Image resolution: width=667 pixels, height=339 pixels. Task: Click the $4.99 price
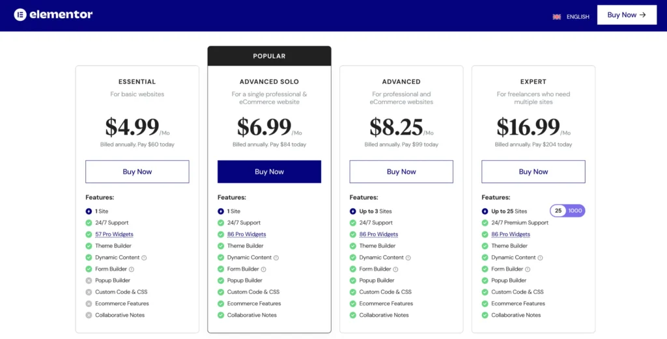pyautogui.click(x=132, y=126)
